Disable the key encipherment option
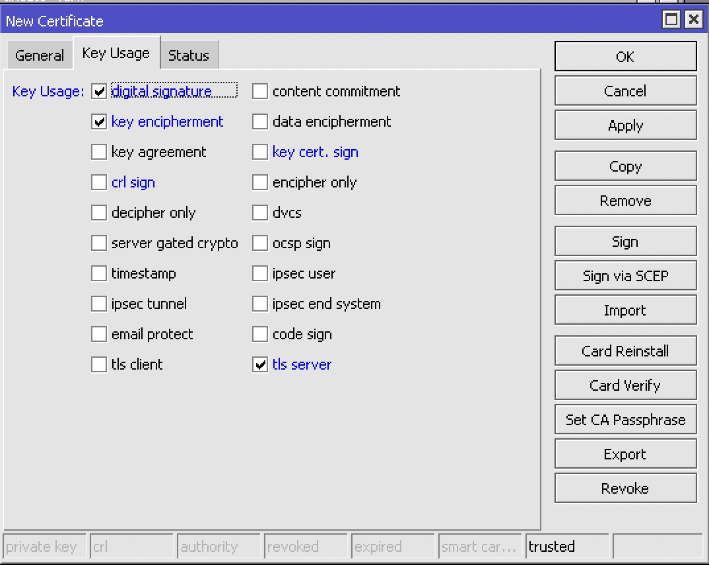The width and height of the screenshot is (709, 565). pyautogui.click(x=99, y=122)
